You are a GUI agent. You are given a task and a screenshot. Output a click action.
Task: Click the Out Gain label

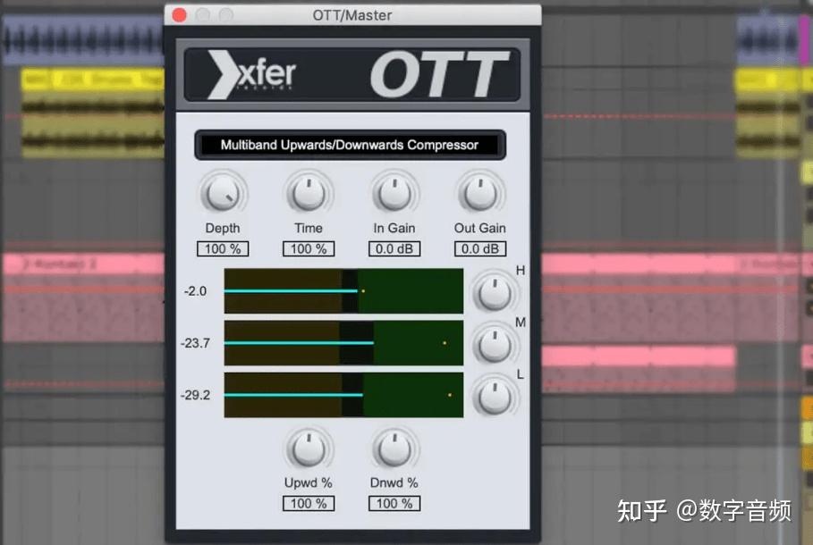pyautogui.click(x=480, y=228)
